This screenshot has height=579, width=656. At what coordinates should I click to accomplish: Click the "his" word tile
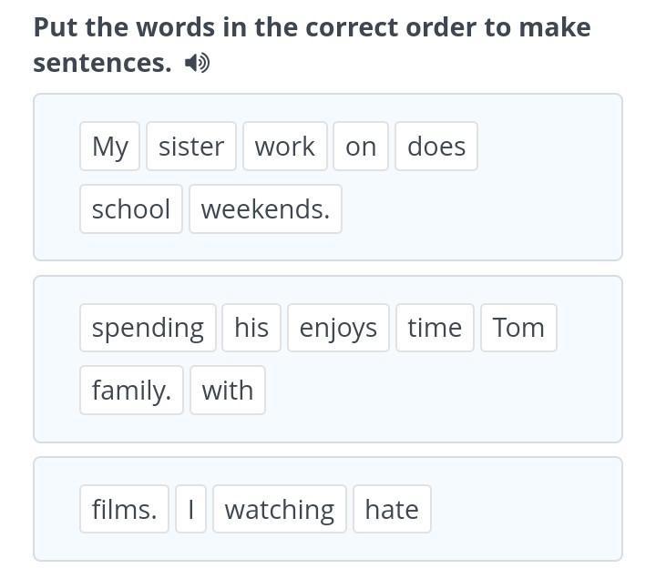251,328
